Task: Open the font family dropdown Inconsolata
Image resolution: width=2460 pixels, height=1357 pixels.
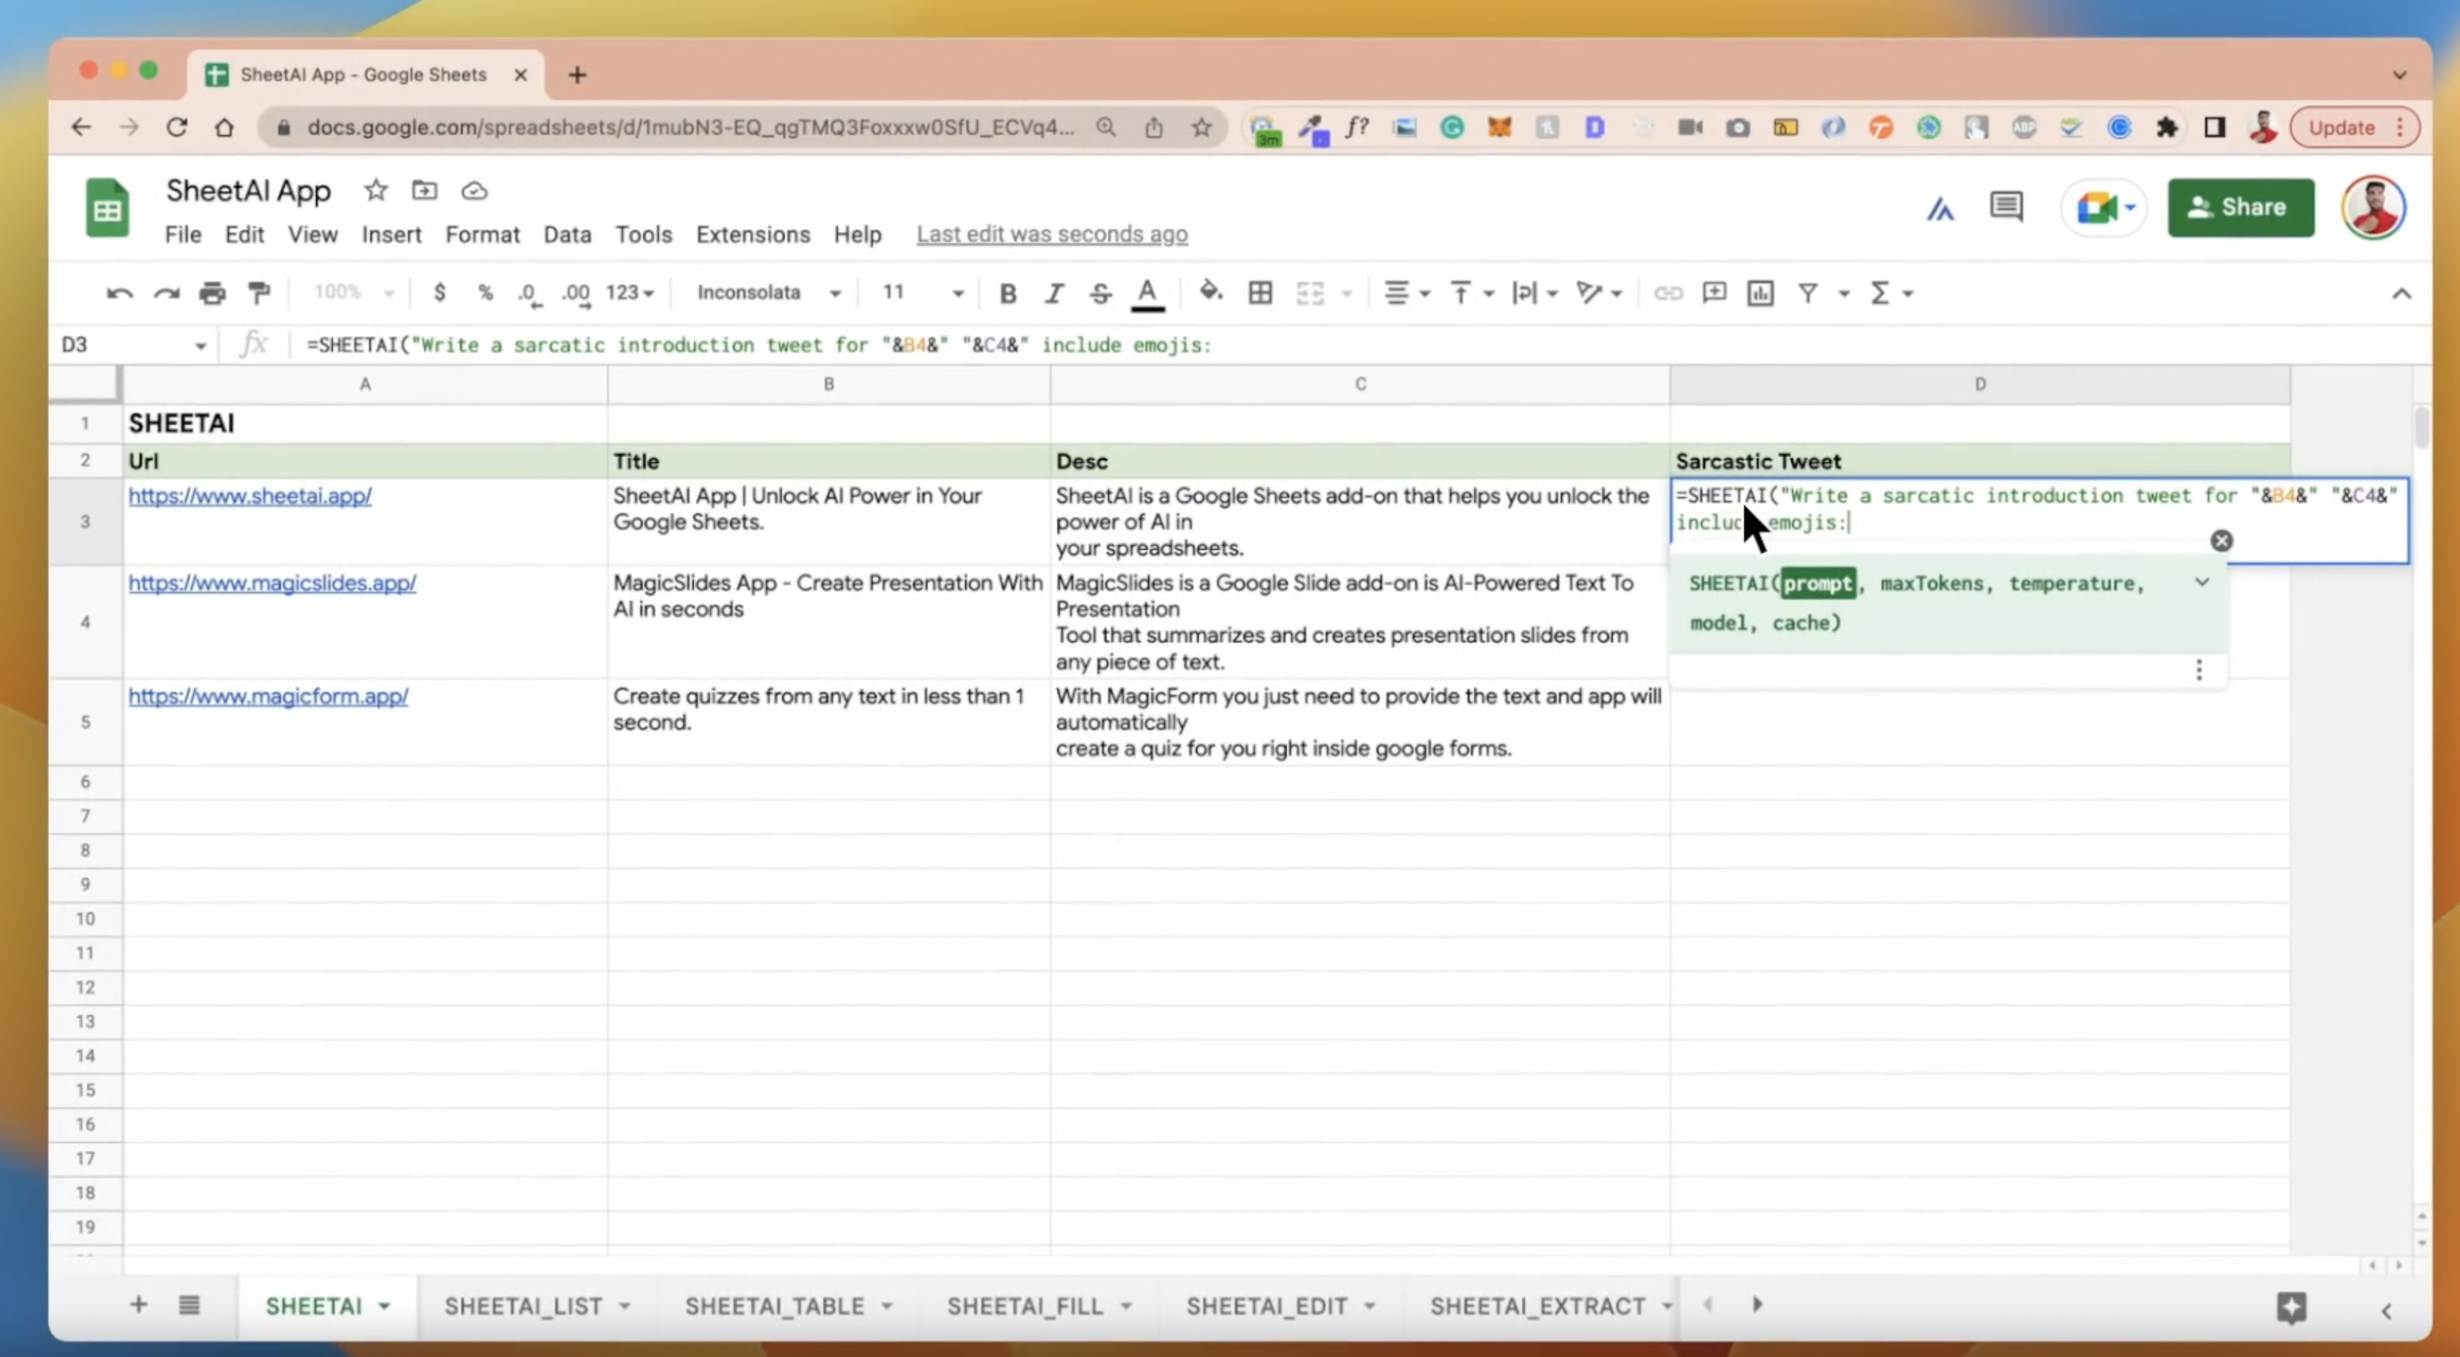Action: click(769, 292)
